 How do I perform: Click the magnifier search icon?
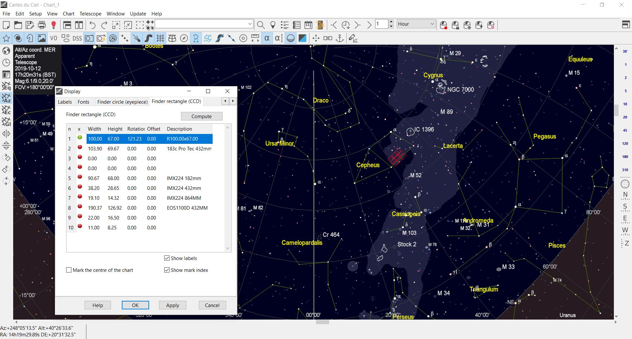(261, 25)
